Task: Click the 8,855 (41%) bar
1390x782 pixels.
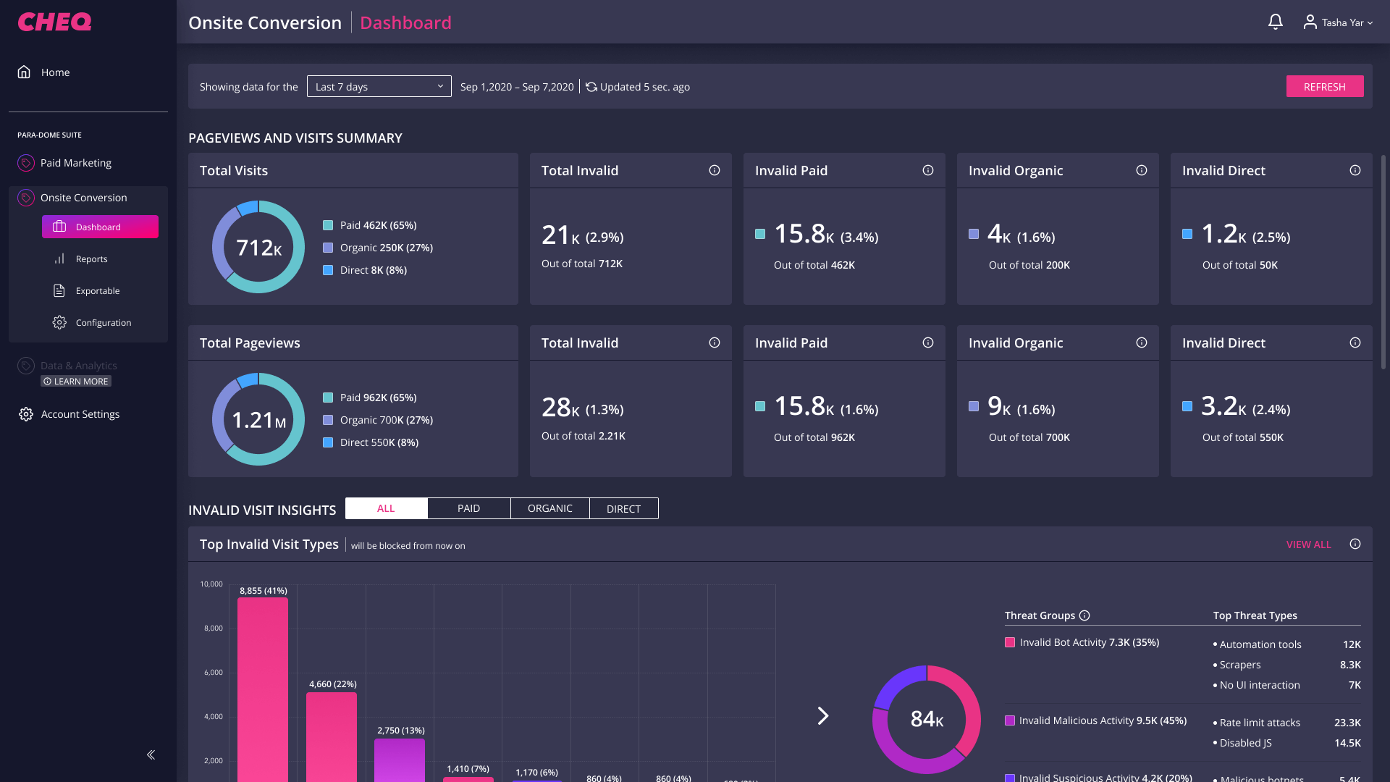Action: point(263,689)
